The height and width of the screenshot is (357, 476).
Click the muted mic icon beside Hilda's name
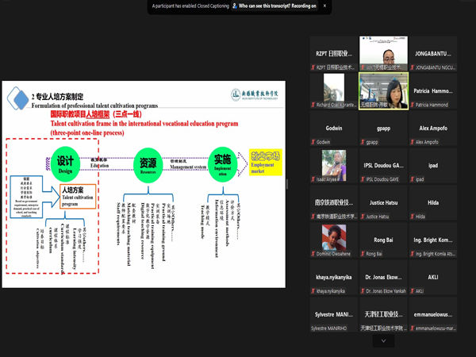click(413, 217)
